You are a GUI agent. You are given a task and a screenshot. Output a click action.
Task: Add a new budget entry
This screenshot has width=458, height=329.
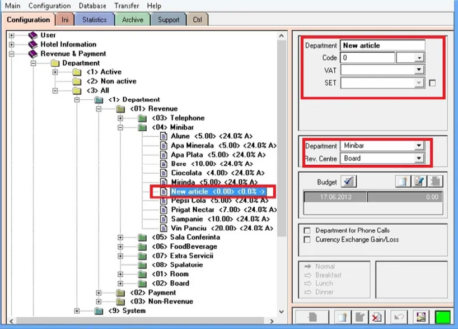tap(403, 182)
